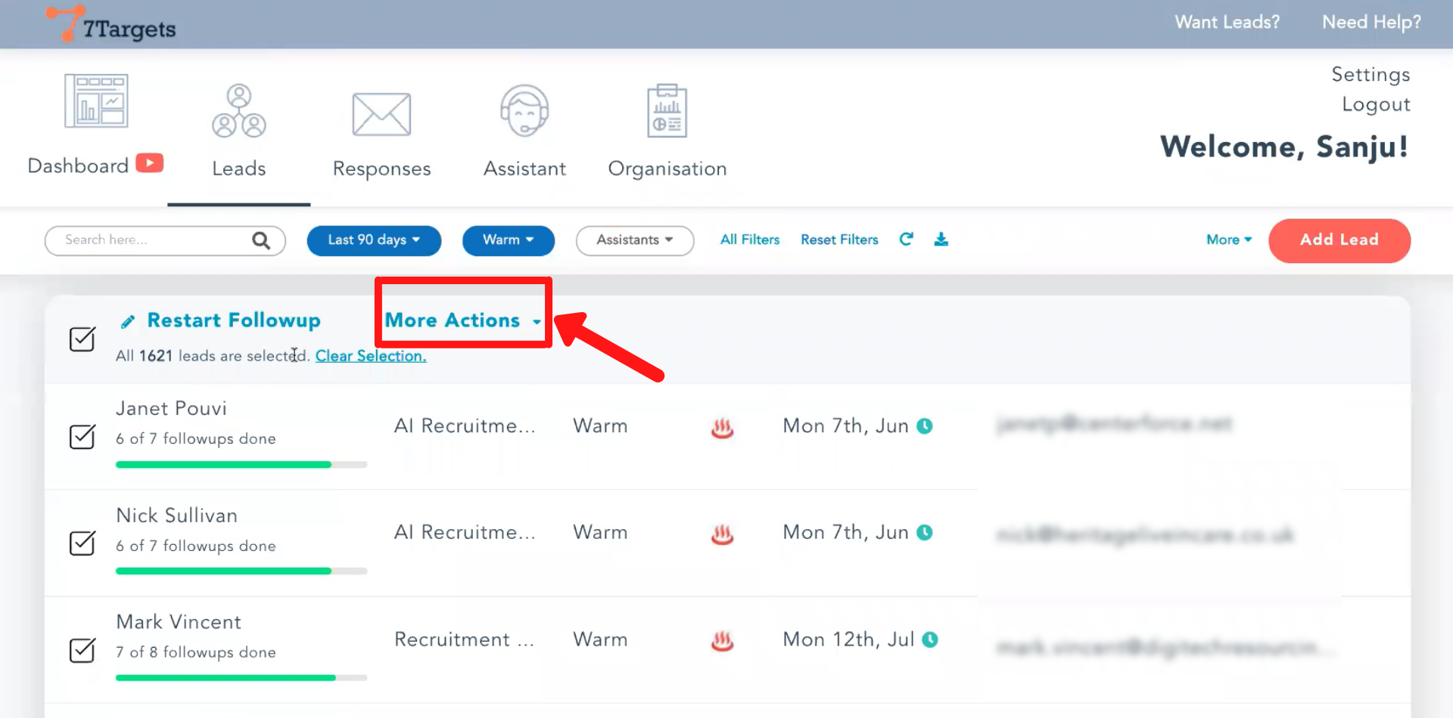This screenshot has height=718, width=1453.
Task: Click Janet Pouvi's warm flame icon
Action: pyautogui.click(x=722, y=428)
